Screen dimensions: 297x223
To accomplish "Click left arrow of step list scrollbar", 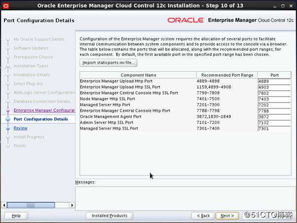I will [4, 205].
